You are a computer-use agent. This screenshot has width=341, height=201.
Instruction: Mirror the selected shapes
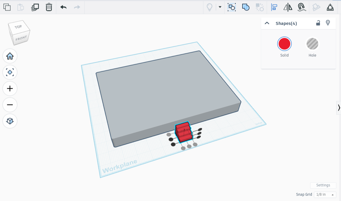[x=288, y=7]
